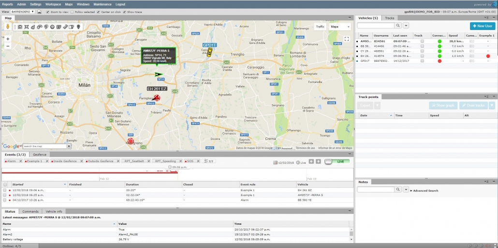Open the Maintenance menu
The width and height of the screenshot is (498, 248).
(x=103, y=4)
